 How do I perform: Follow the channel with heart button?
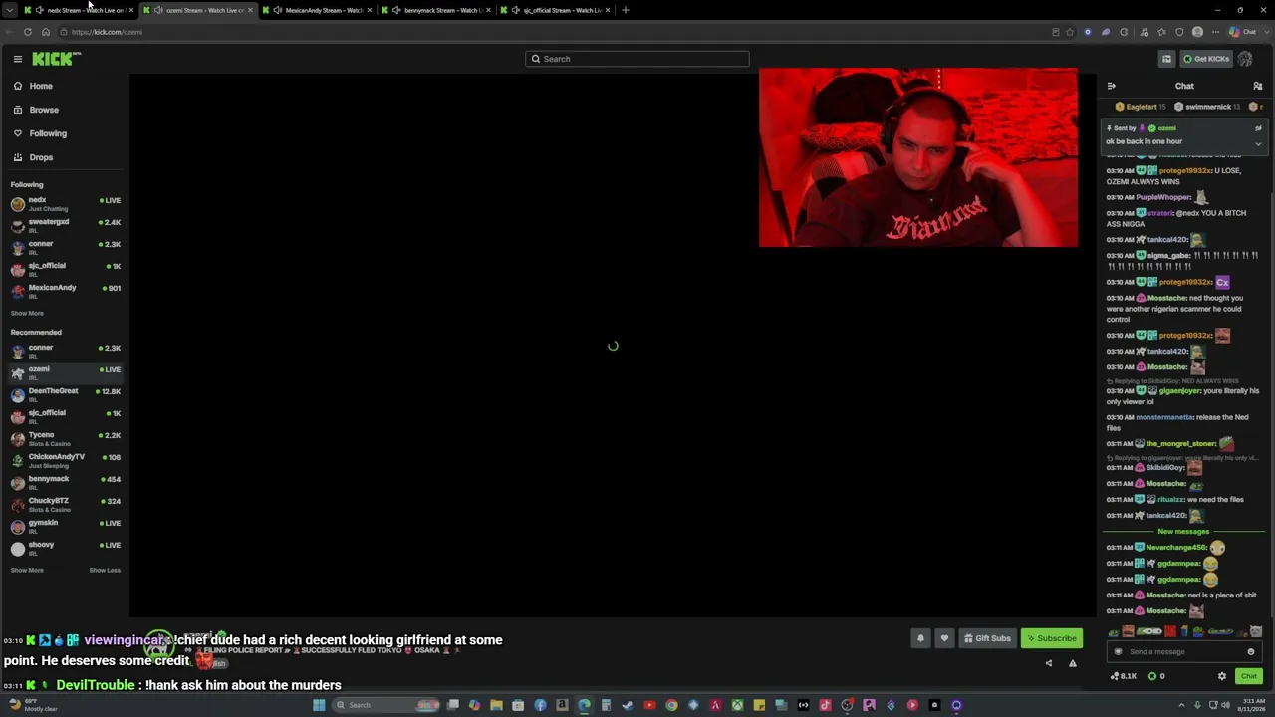pyautogui.click(x=944, y=638)
